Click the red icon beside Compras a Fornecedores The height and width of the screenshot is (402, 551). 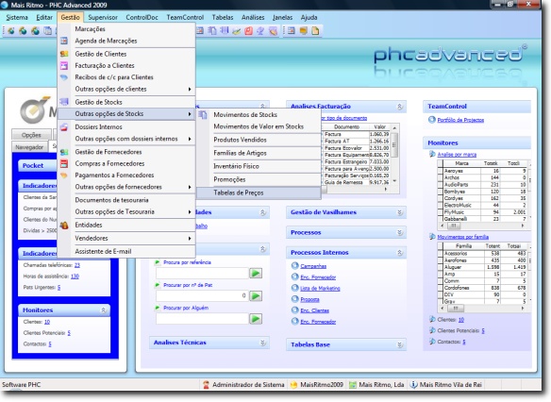coord(64,163)
